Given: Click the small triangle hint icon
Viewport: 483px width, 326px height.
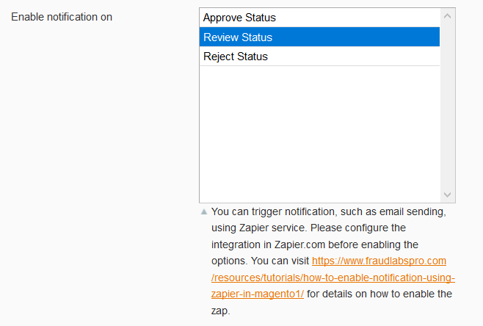Looking at the screenshot, I should pos(204,211).
